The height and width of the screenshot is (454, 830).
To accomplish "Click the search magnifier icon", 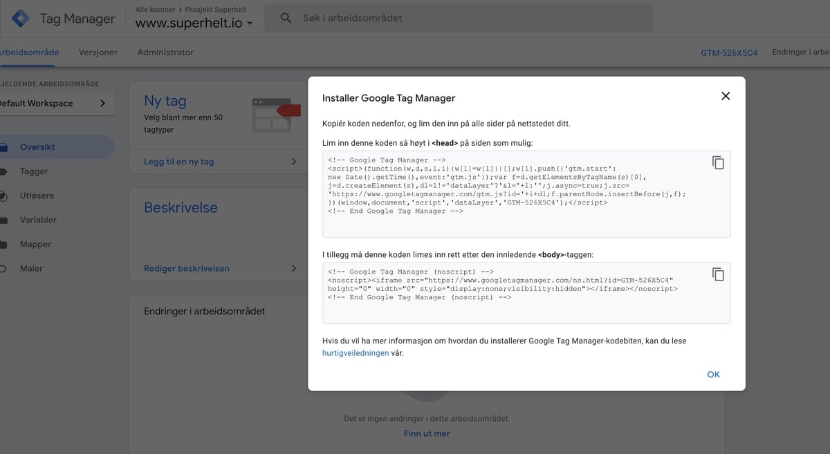I will click(x=286, y=18).
